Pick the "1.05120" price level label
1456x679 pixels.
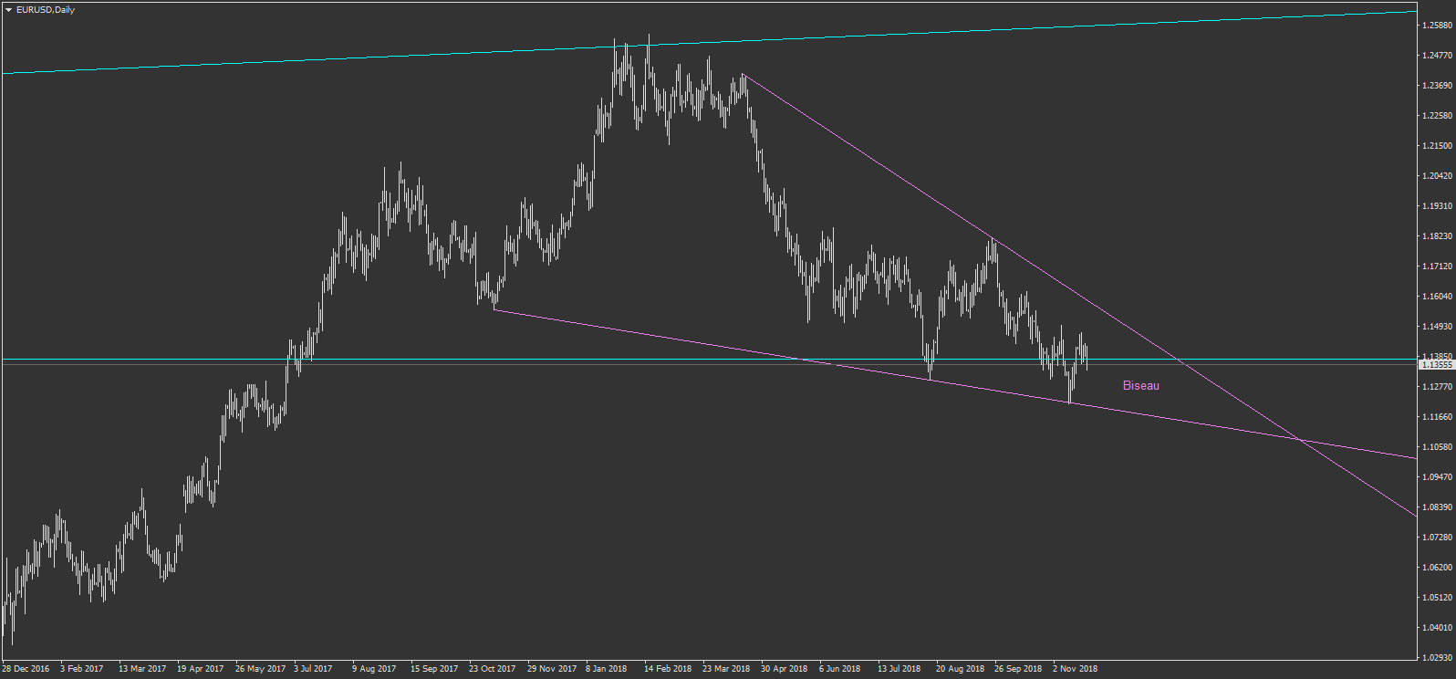tap(1437, 598)
